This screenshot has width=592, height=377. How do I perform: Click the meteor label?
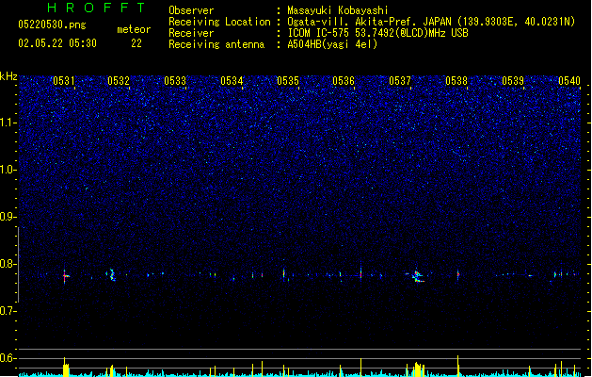[x=134, y=29]
